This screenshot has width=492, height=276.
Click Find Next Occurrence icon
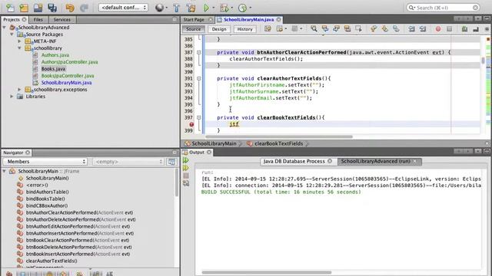coord(336,29)
